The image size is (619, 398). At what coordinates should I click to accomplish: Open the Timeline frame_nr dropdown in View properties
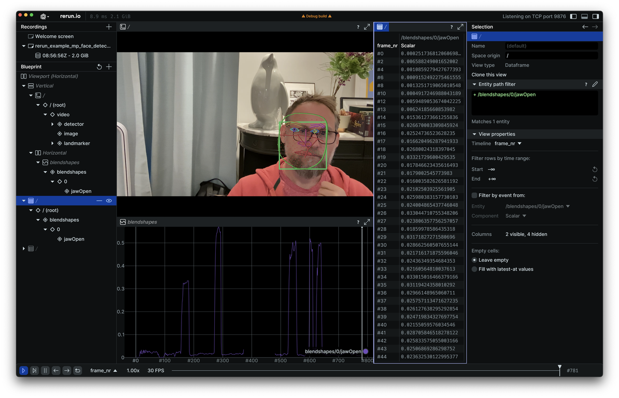pyautogui.click(x=508, y=144)
